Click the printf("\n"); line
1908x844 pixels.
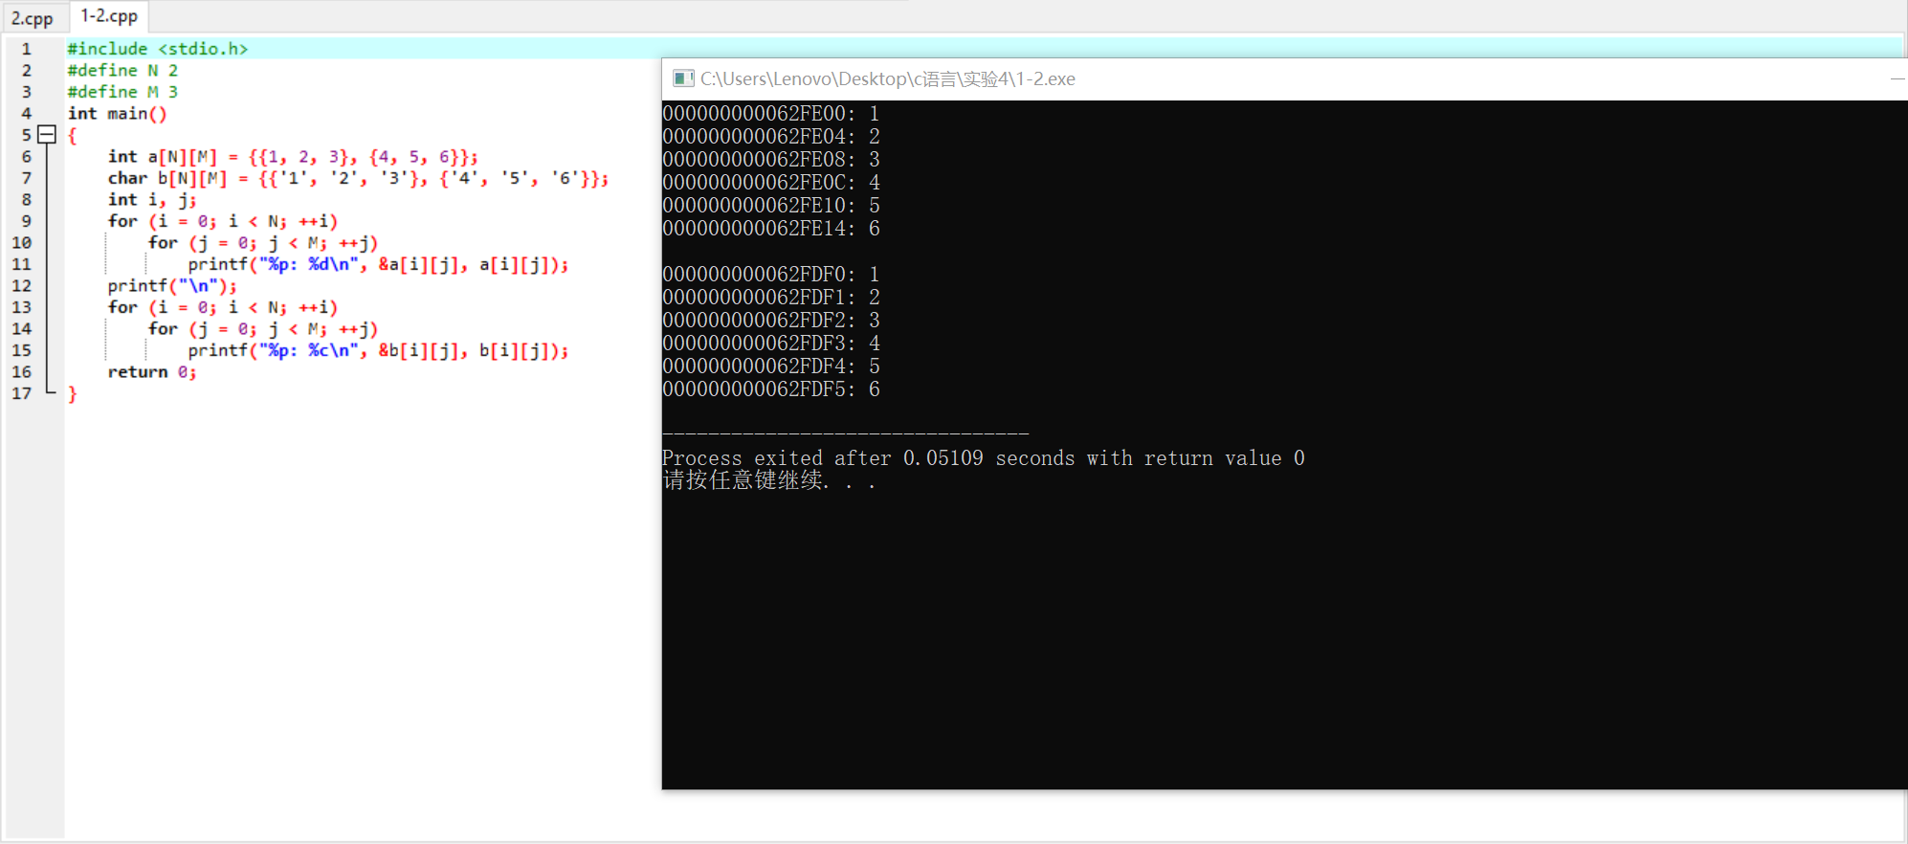[x=172, y=285]
